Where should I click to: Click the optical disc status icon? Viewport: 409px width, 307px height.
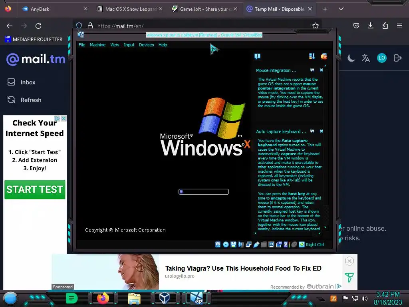[x=226, y=244]
